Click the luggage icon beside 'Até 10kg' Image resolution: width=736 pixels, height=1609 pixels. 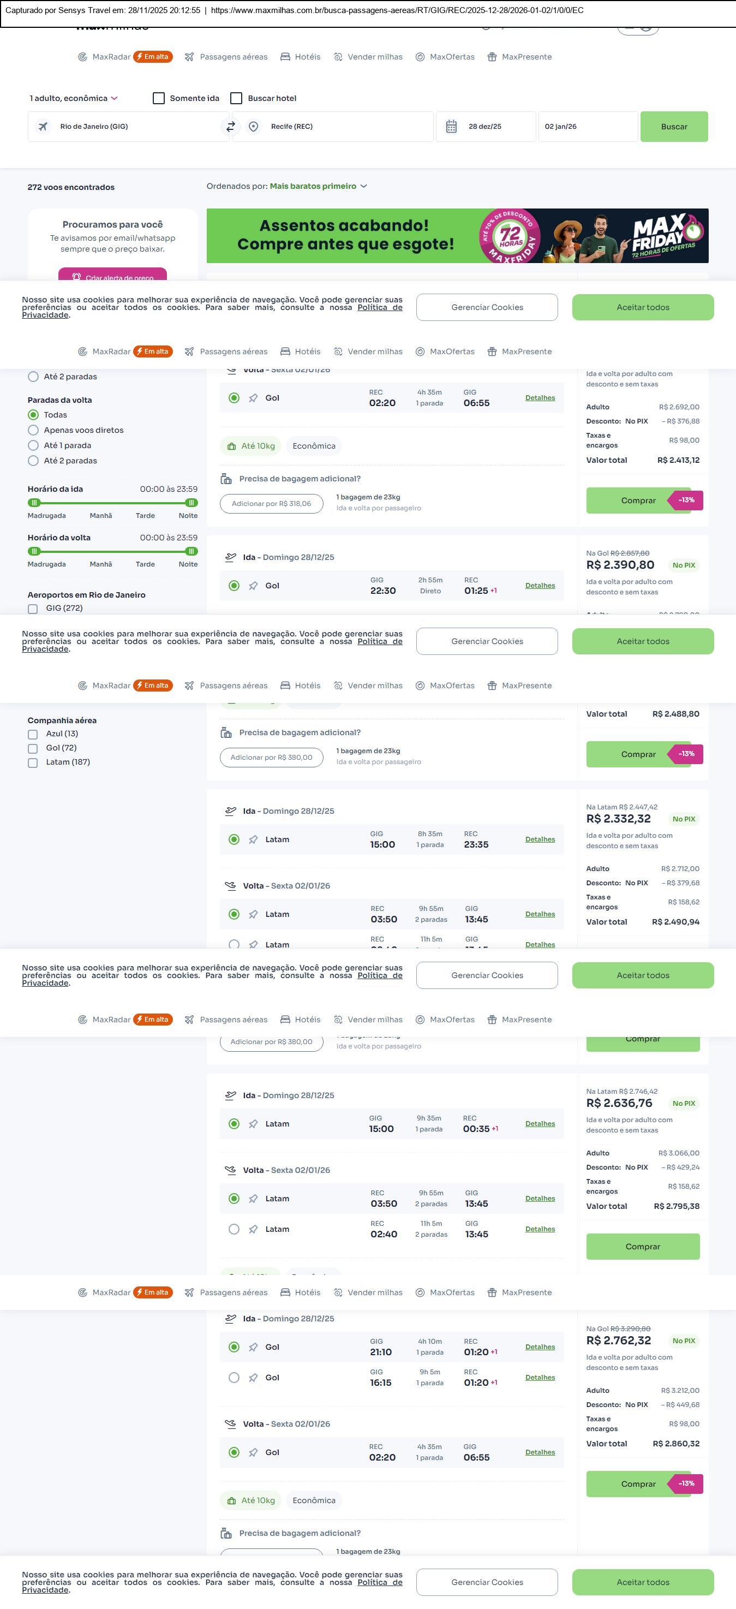tap(231, 446)
